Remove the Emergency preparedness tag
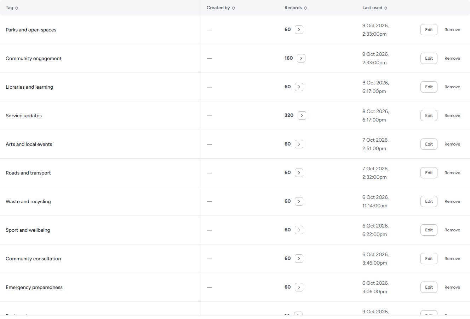Screen dimensions: 470x319 [x=452, y=287]
